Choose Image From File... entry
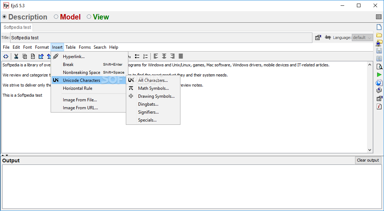The image size is (384, 211). pyautogui.click(x=89, y=100)
